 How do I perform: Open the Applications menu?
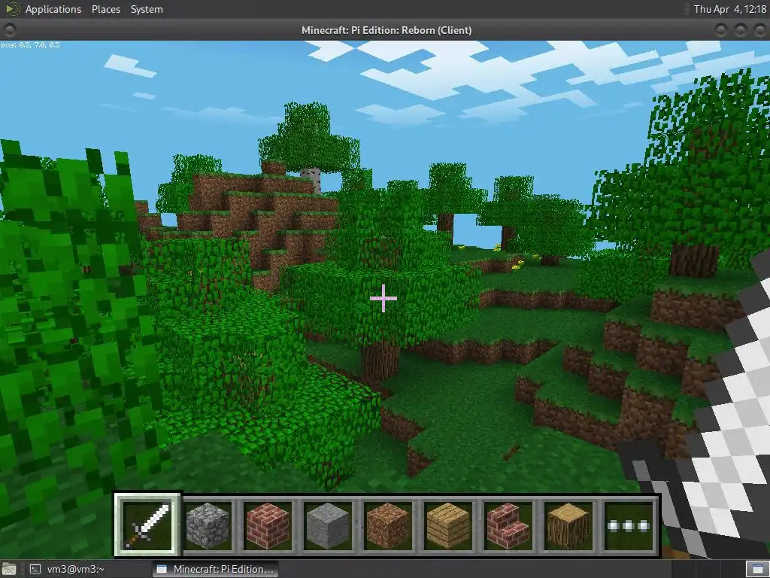(53, 9)
